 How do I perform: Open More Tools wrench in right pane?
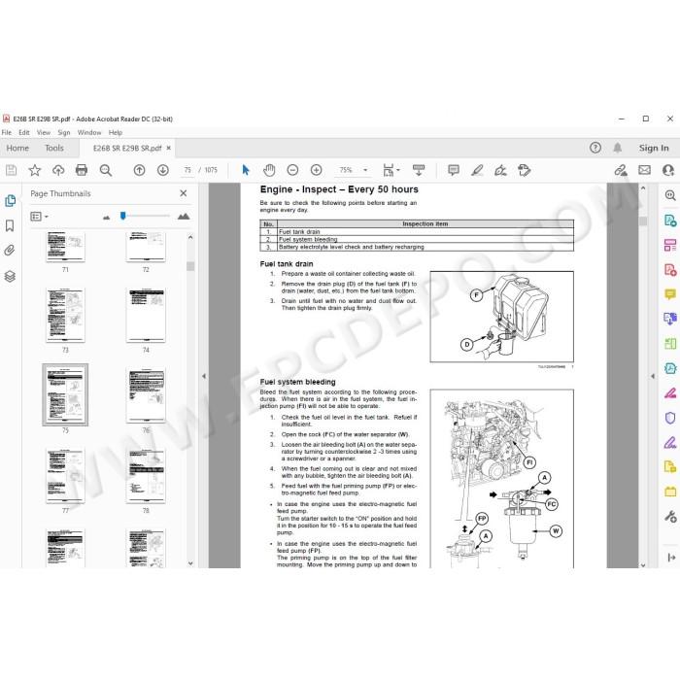[x=670, y=517]
